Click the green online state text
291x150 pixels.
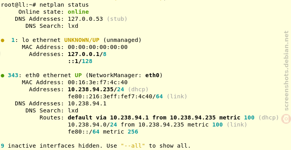pos(78,12)
